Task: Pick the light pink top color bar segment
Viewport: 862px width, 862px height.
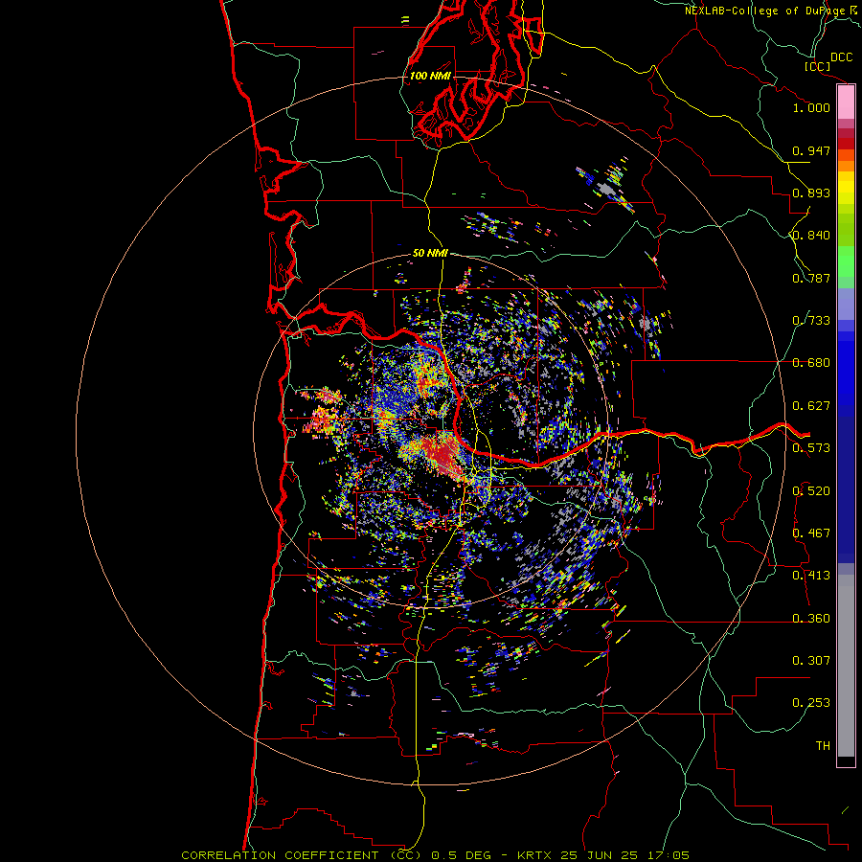Action: tap(846, 102)
